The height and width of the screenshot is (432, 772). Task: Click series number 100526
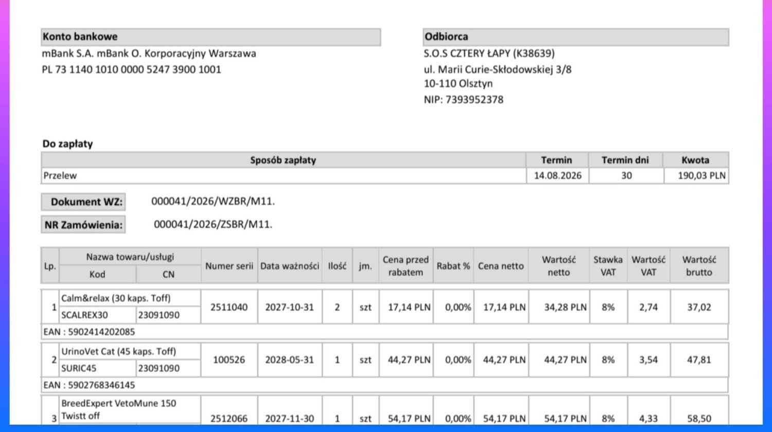point(229,360)
